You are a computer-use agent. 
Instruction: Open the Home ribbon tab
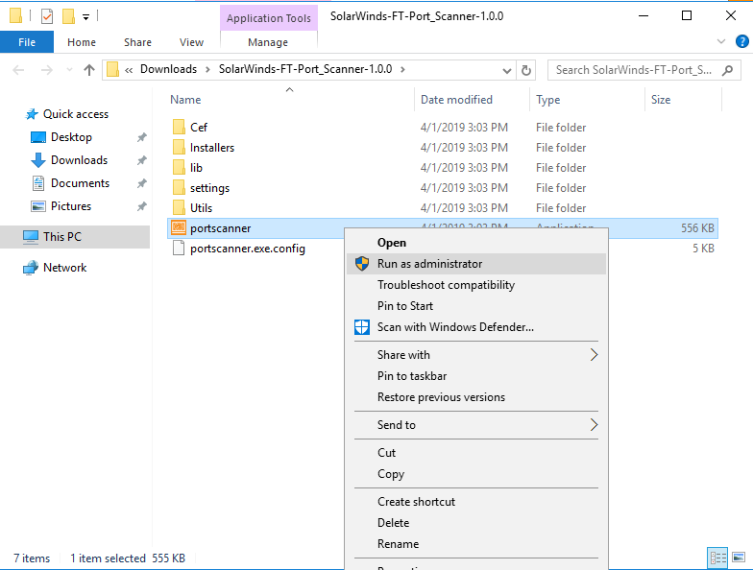click(x=82, y=42)
